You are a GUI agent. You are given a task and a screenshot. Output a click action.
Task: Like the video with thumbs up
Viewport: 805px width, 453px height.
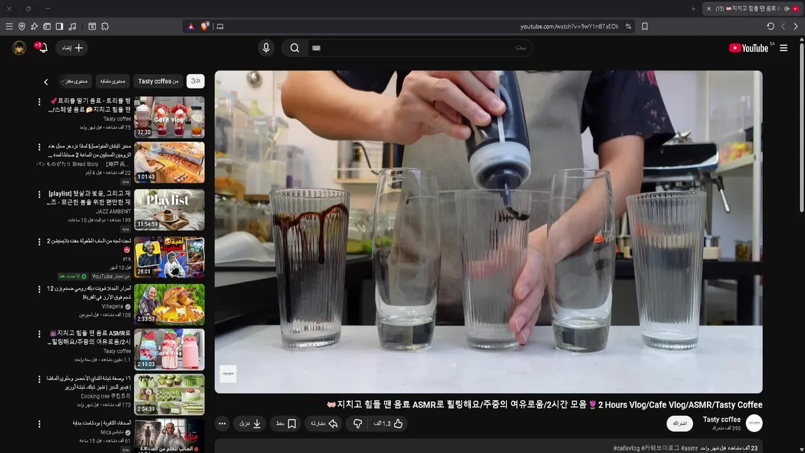click(x=388, y=423)
